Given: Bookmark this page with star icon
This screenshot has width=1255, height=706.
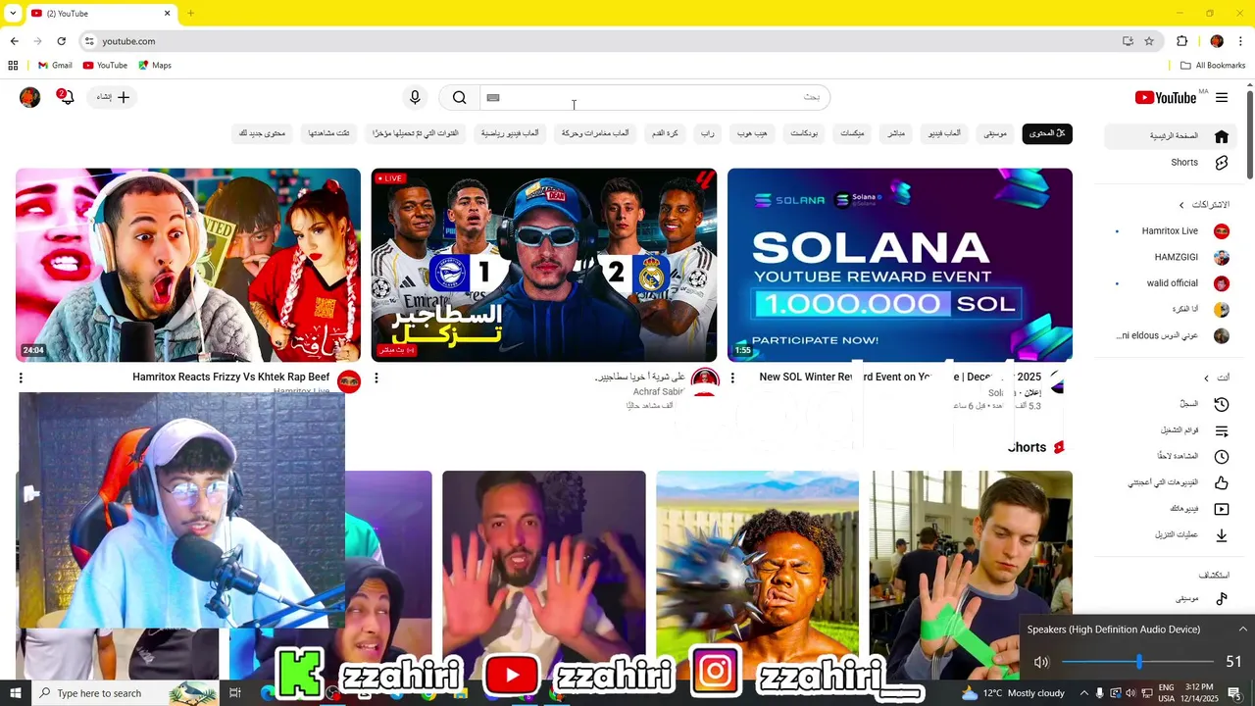Looking at the screenshot, I should point(1149,41).
